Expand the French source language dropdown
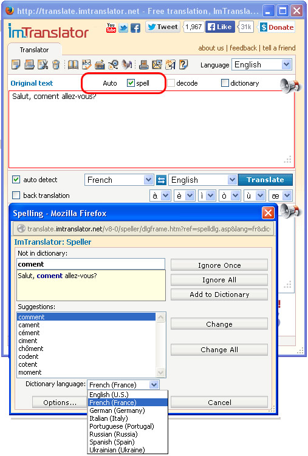Image resolution: width=308 pixels, height=456 pixels. tap(119, 180)
